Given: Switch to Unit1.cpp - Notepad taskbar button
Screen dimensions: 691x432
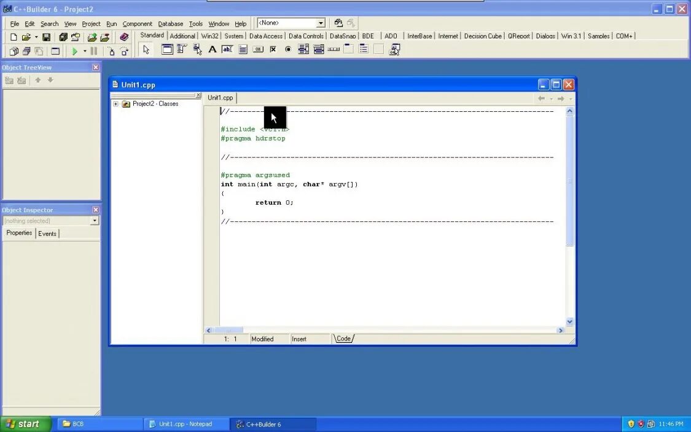Looking at the screenshot, I should tap(185, 424).
